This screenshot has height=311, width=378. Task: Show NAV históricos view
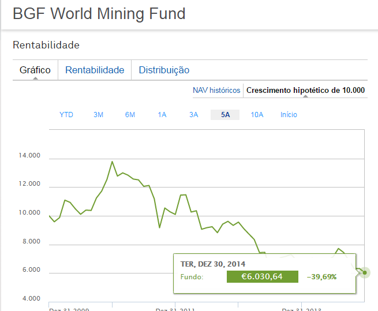tap(216, 90)
